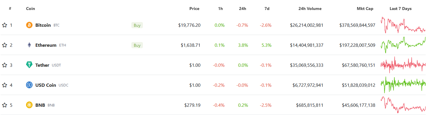Screen dimensions: 429x115
Task: Click the Tether logo icon
Action: (x=29, y=65)
